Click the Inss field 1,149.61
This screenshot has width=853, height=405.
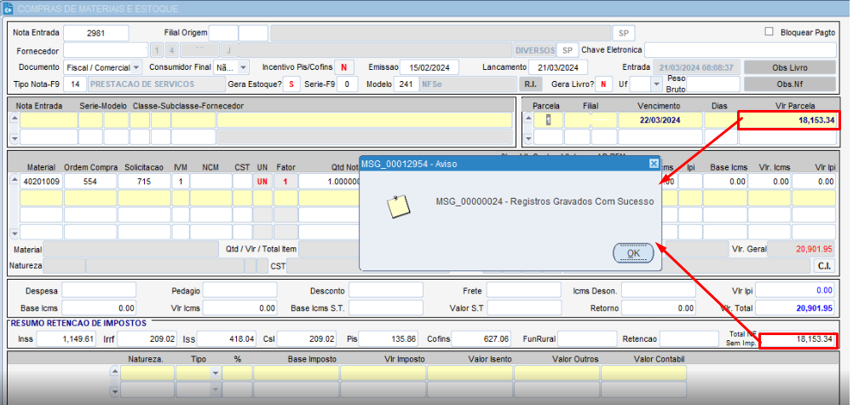67,339
